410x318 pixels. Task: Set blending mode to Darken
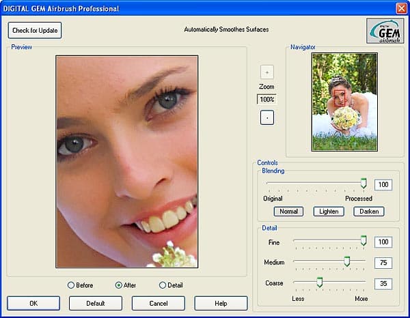369,212
